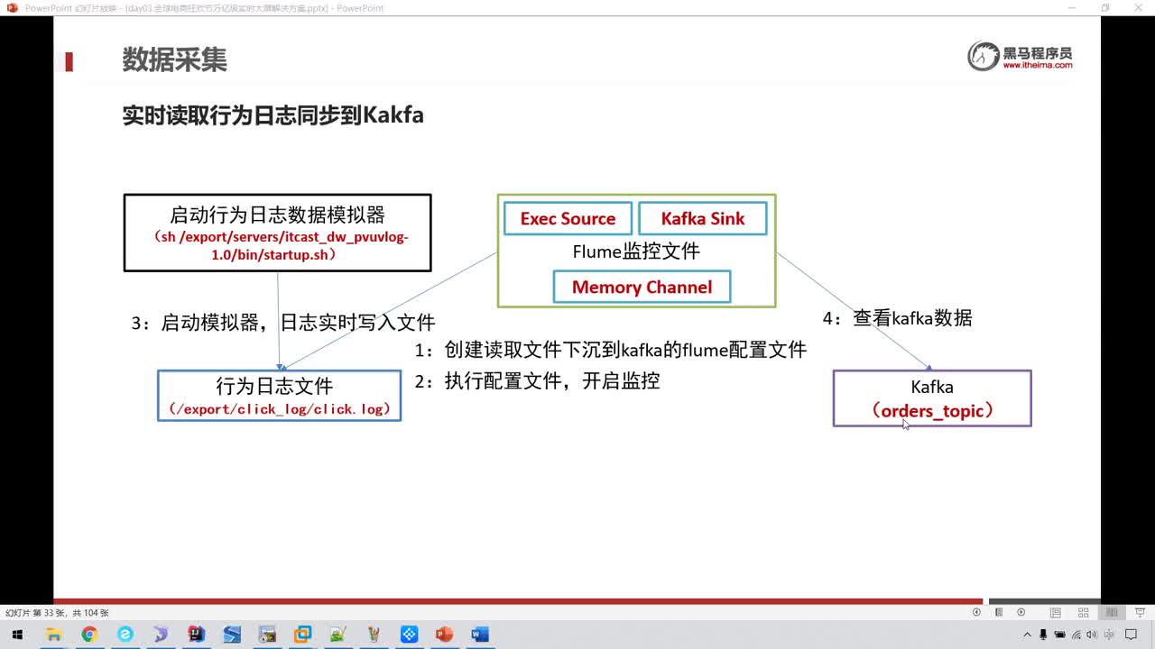This screenshot has width=1155, height=649.
Task: Open the blue diamond-pattern app on taskbar
Action: [409, 635]
